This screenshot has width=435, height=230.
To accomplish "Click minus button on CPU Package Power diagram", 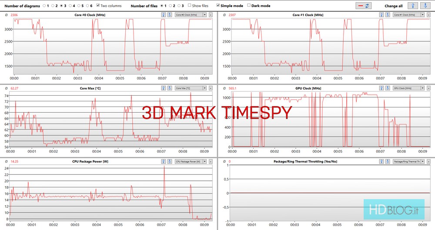I will tap(211, 161).
